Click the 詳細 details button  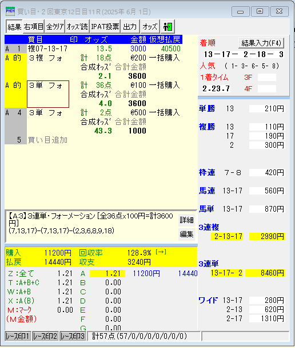[186, 220]
